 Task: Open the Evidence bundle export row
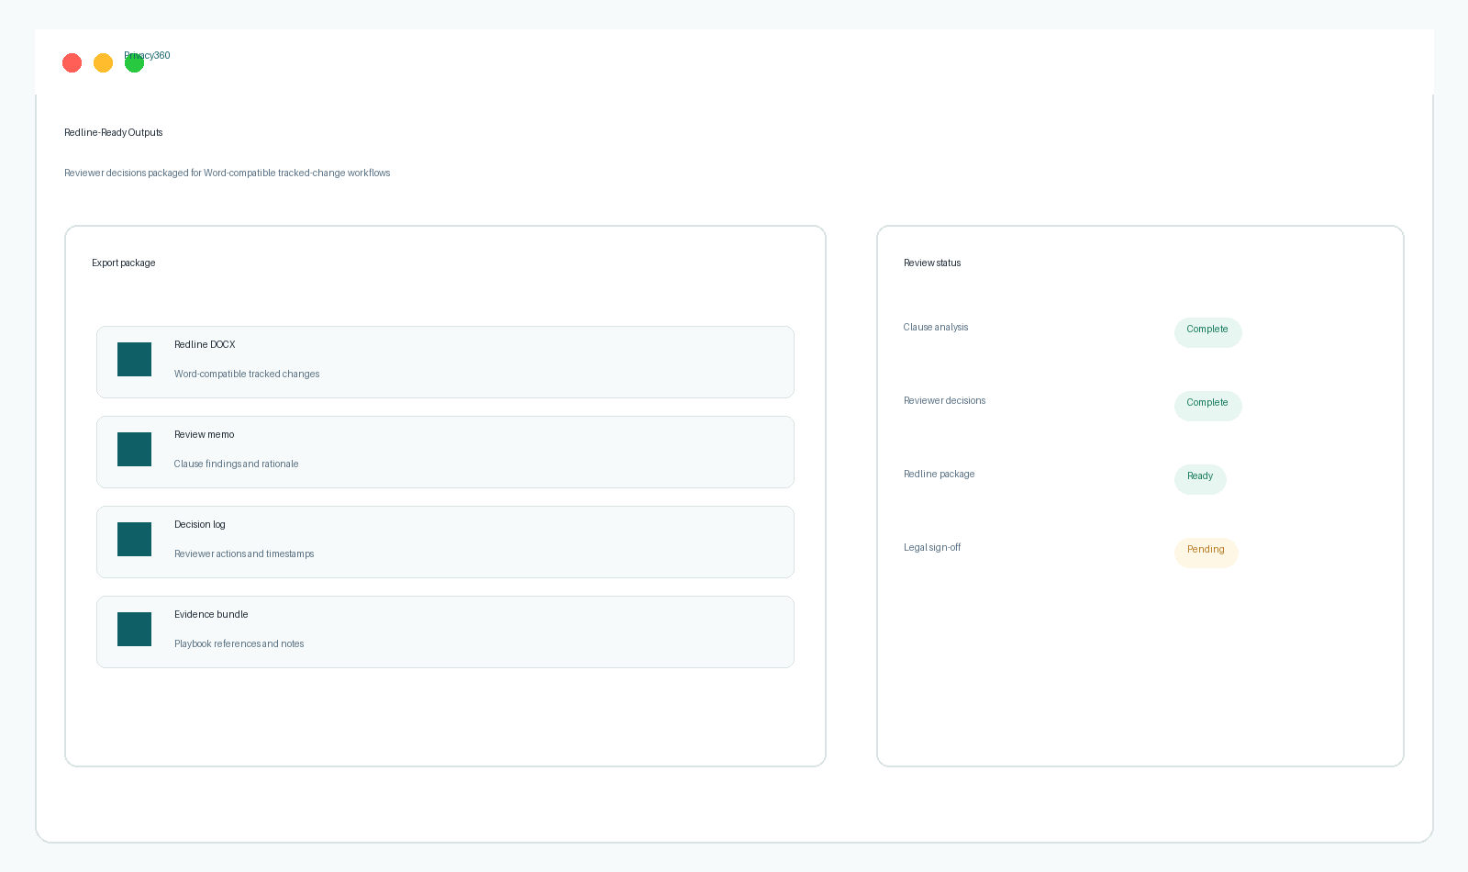coord(445,632)
